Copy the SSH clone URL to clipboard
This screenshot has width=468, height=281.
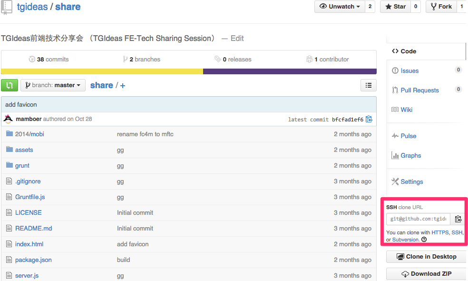coord(458,219)
